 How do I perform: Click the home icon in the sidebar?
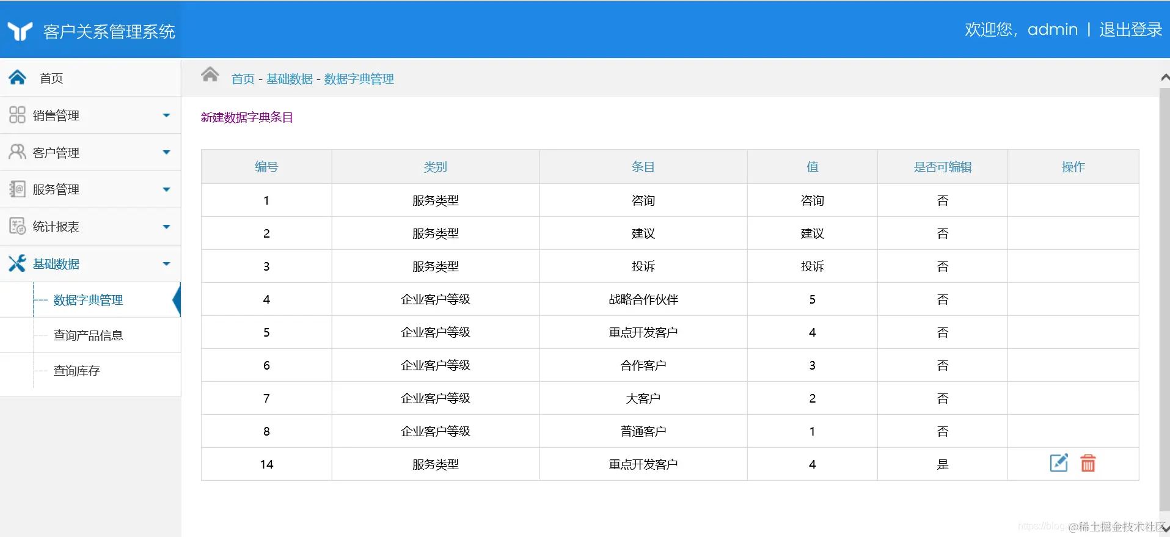(x=17, y=78)
